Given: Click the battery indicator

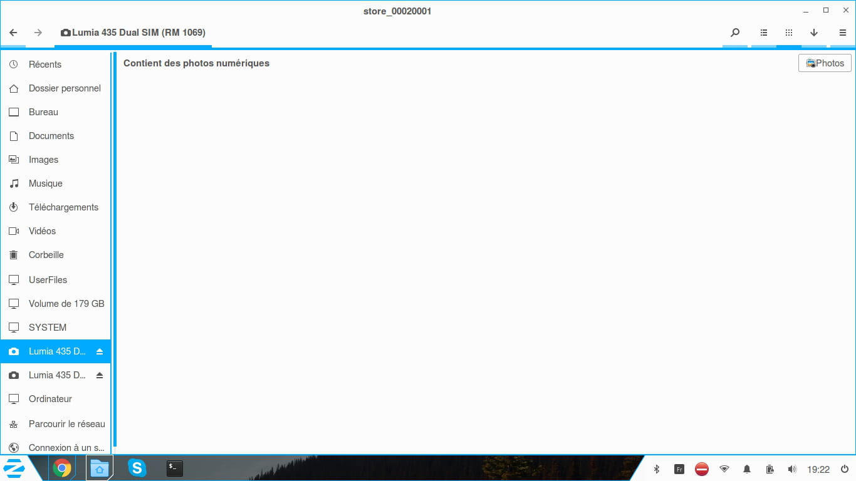Looking at the screenshot, I should (x=770, y=469).
